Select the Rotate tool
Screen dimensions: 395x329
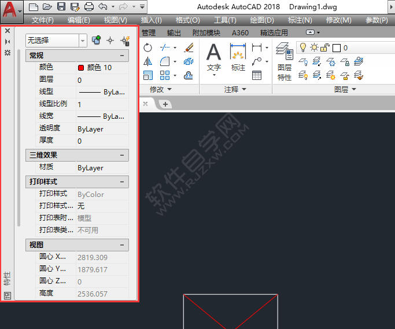click(x=147, y=47)
